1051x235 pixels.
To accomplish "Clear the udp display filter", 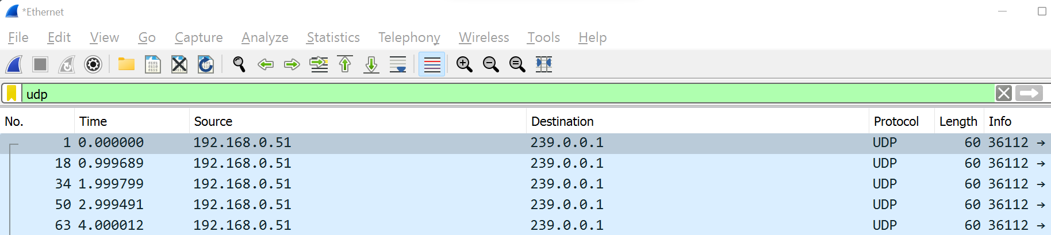I will click(x=1003, y=94).
